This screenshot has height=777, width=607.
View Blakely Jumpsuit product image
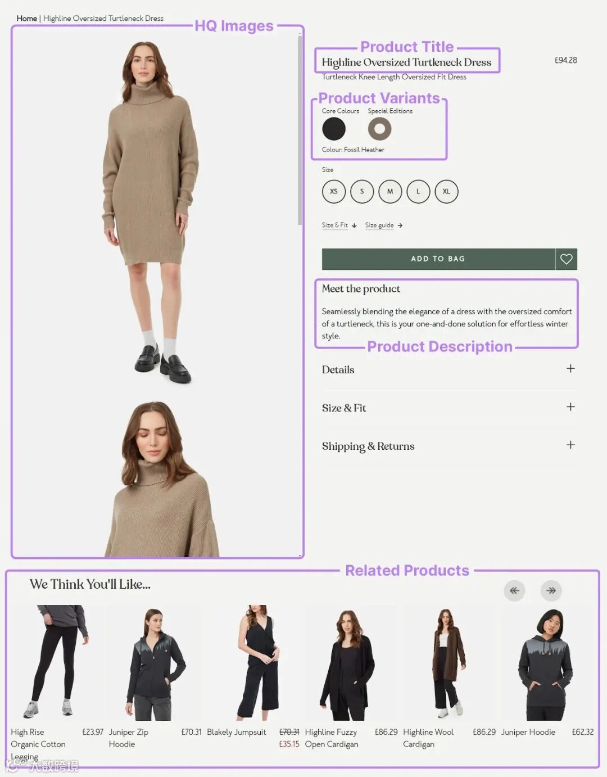click(x=252, y=663)
